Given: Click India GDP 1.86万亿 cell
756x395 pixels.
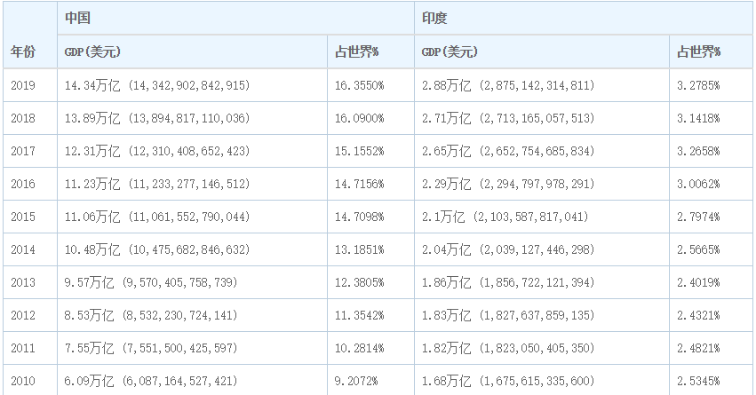Looking at the screenshot, I should pyautogui.click(x=542, y=281).
